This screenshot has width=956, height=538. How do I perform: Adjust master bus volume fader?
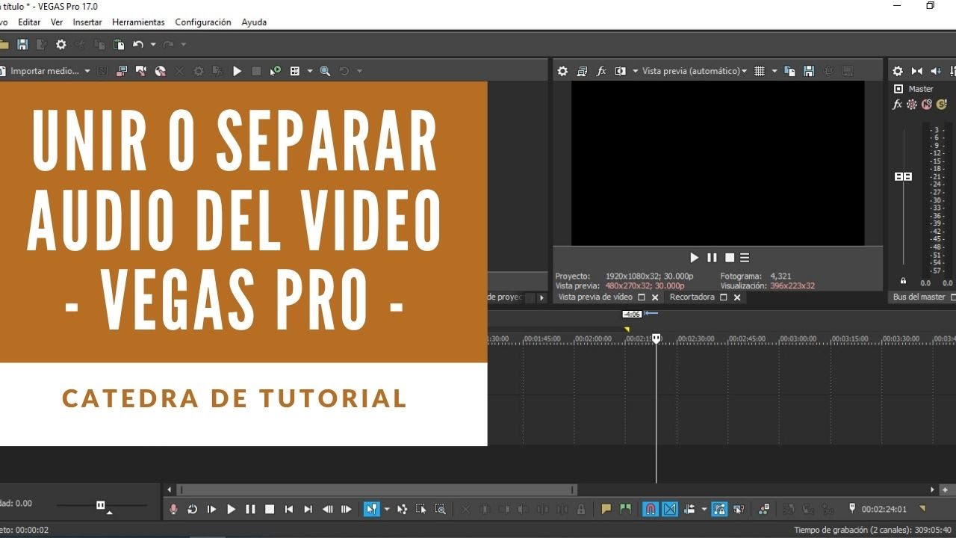tap(903, 176)
